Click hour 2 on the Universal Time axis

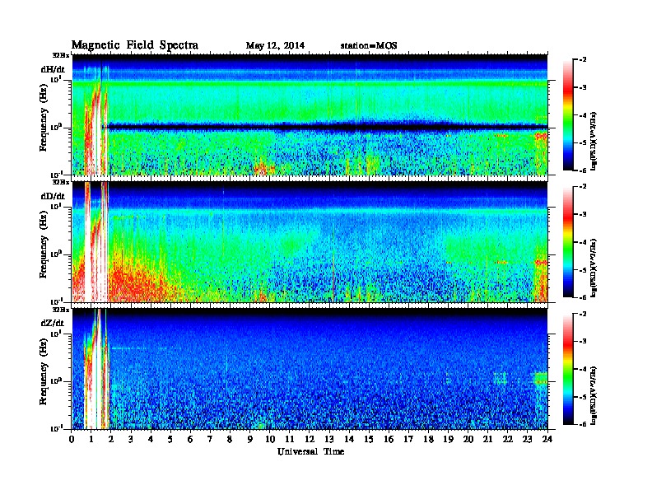[x=111, y=439]
